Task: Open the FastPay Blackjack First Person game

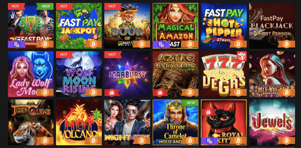Action: pos(272,26)
